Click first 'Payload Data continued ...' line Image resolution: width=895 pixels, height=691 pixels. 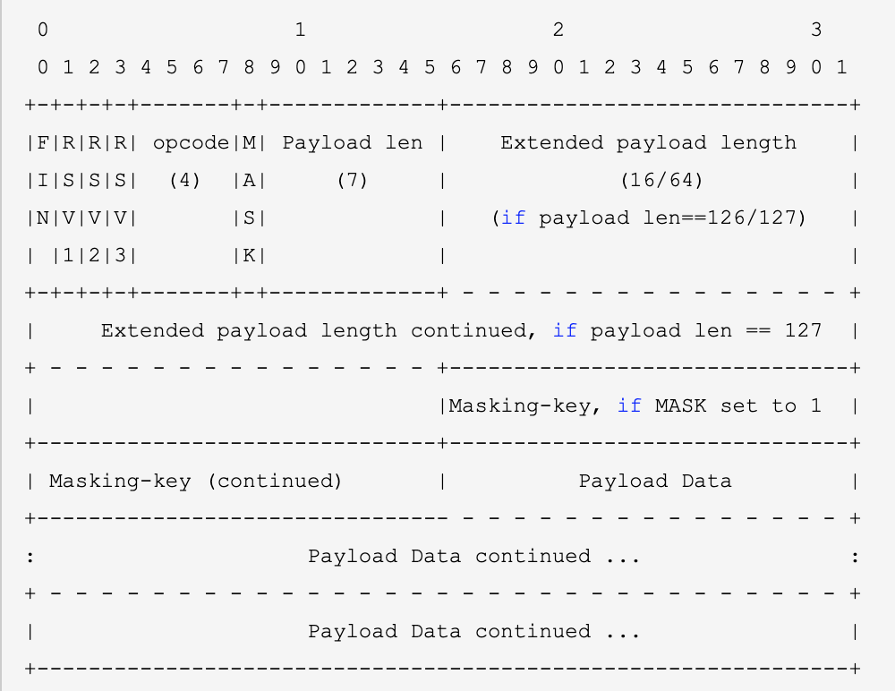[x=473, y=556]
